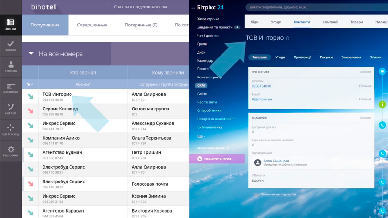This screenshot has height=218, width=388.
Task: Open the Клиенты person icon in the sidebar
Action: [x=11, y=64]
